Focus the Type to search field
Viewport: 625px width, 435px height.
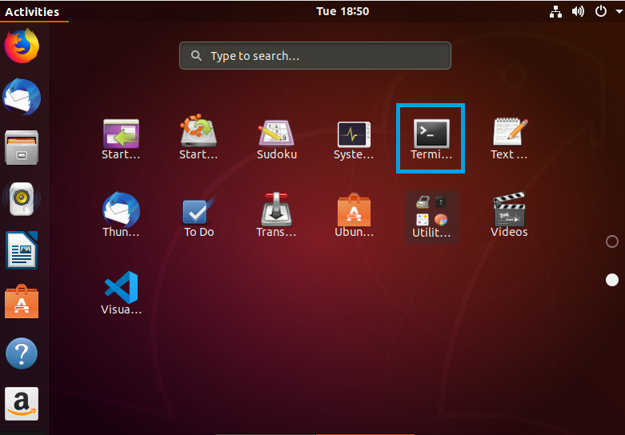tap(315, 56)
